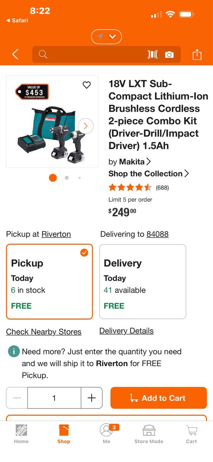The height and width of the screenshot is (462, 213).
Task: Add the combo kit to cart
Action: pyautogui.click(x=159, y=398)
